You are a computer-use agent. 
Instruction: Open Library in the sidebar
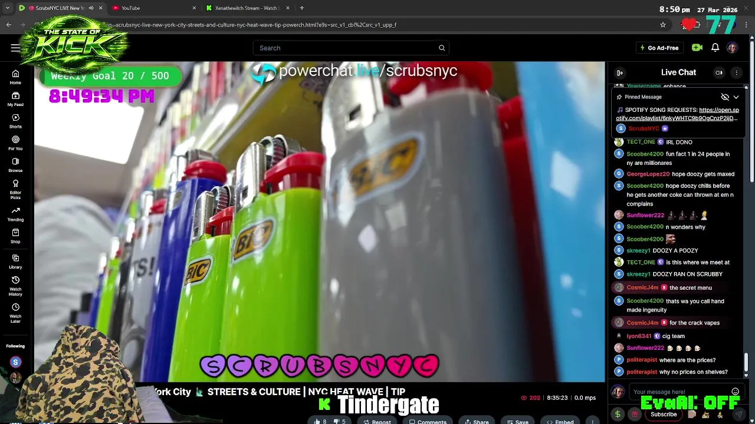[15, 261]
